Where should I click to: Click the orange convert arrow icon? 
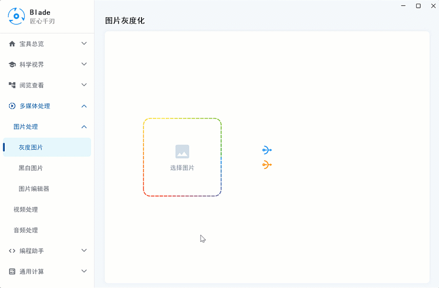point(266,164)
